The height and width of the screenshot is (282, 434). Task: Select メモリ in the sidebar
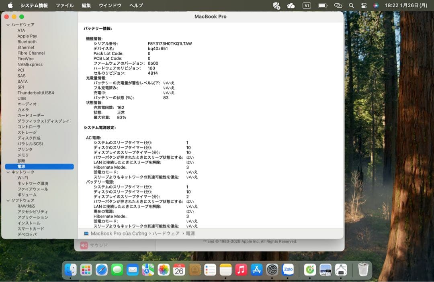pyautogui.click(x=23, y=155)
